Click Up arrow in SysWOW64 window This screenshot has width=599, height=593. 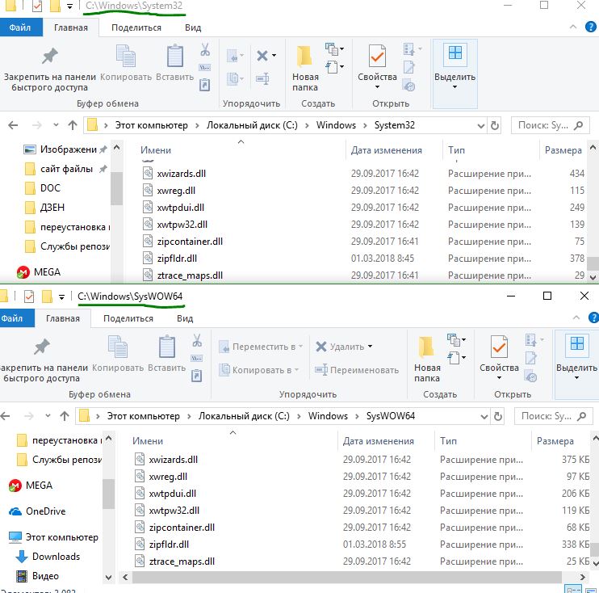pos(65,416)
